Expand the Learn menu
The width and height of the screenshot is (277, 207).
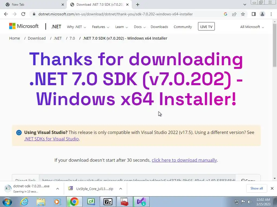(121, 27)
